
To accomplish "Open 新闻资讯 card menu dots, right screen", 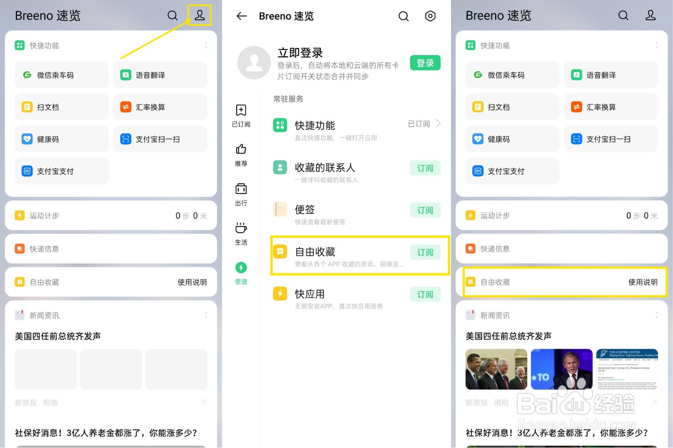I will pos(657,315).
